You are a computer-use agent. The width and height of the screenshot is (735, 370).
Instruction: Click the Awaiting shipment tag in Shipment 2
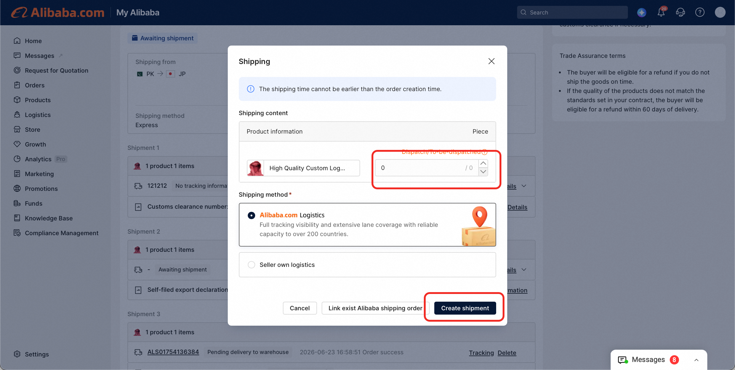[183, 270]
